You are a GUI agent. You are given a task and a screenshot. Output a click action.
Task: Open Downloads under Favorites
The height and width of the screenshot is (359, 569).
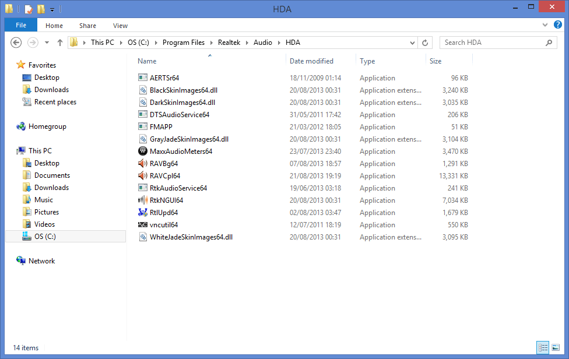[51, 90]
